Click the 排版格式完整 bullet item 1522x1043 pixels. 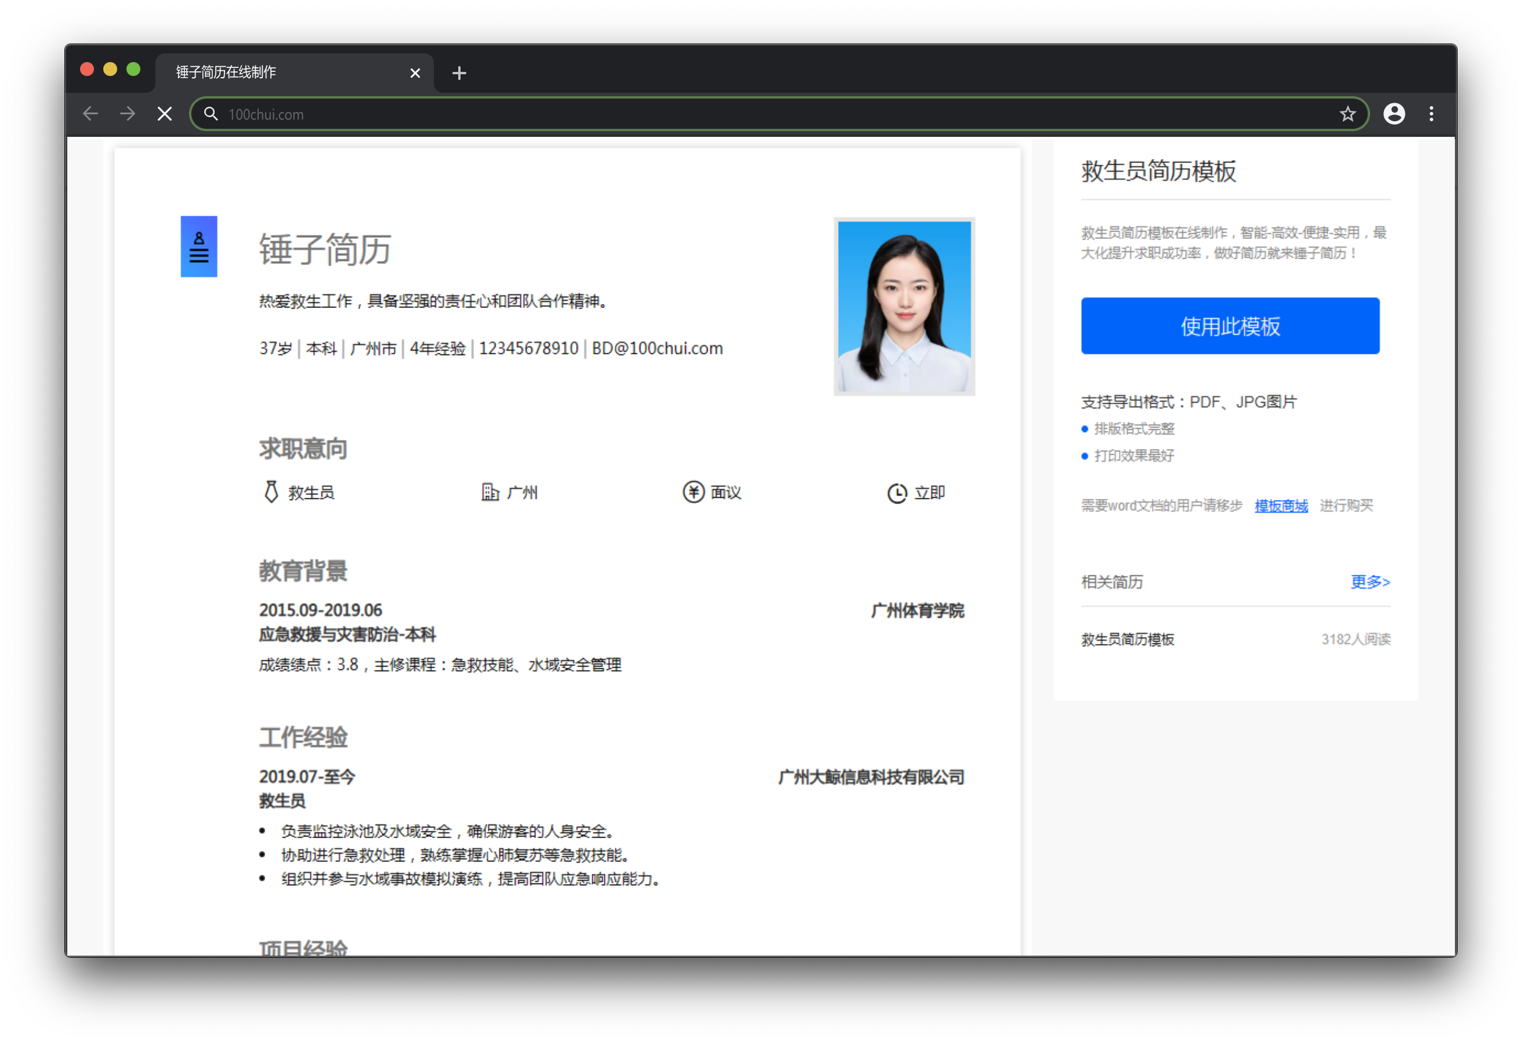coord(1133,429)
